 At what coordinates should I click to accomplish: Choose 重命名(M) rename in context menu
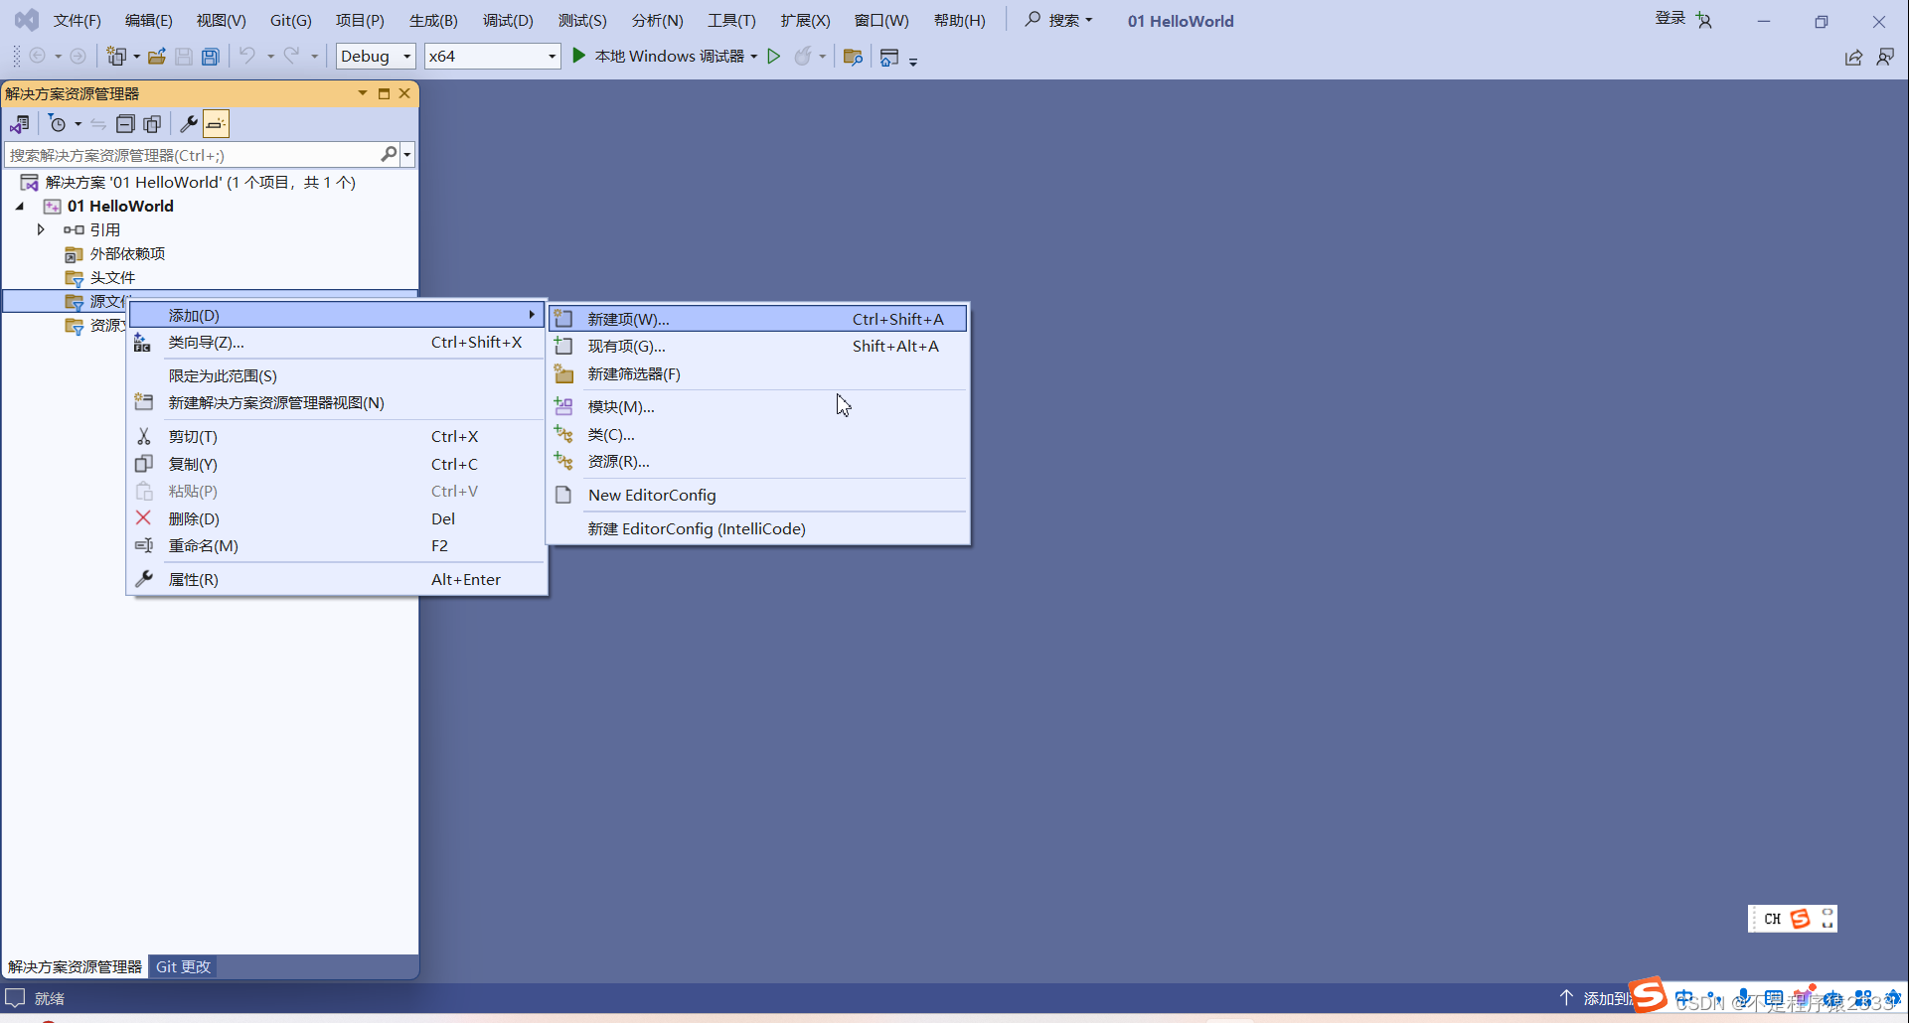click(337, 545)
